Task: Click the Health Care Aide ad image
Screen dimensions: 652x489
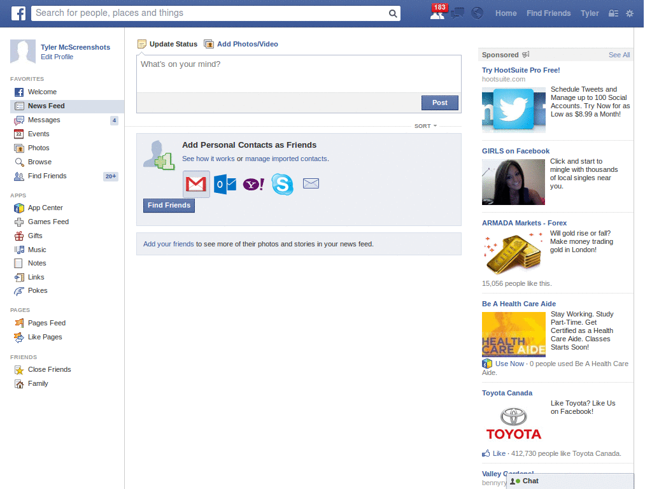Action: point(514,335)
